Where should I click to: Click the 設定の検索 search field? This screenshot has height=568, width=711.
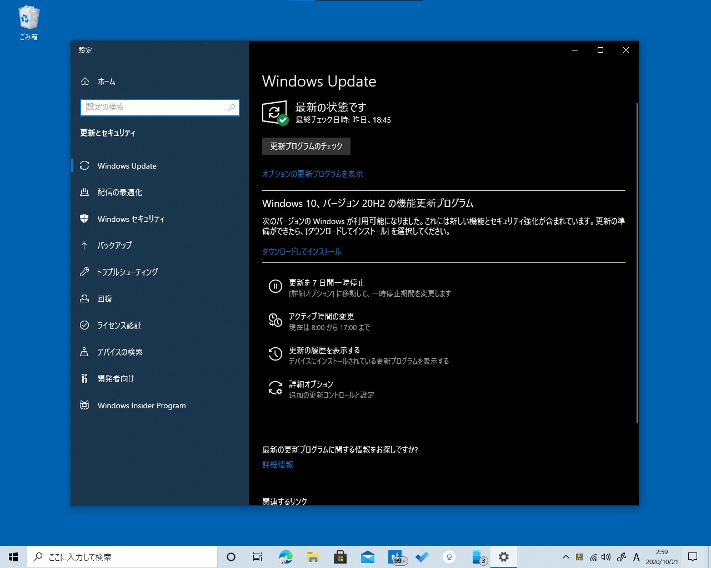(x=159, y=107)
